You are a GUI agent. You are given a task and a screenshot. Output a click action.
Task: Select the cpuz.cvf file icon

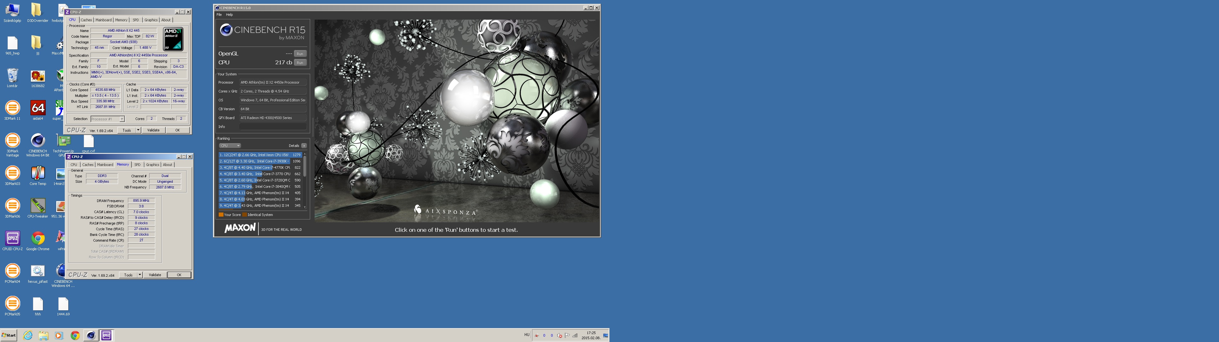click(89, 143)
